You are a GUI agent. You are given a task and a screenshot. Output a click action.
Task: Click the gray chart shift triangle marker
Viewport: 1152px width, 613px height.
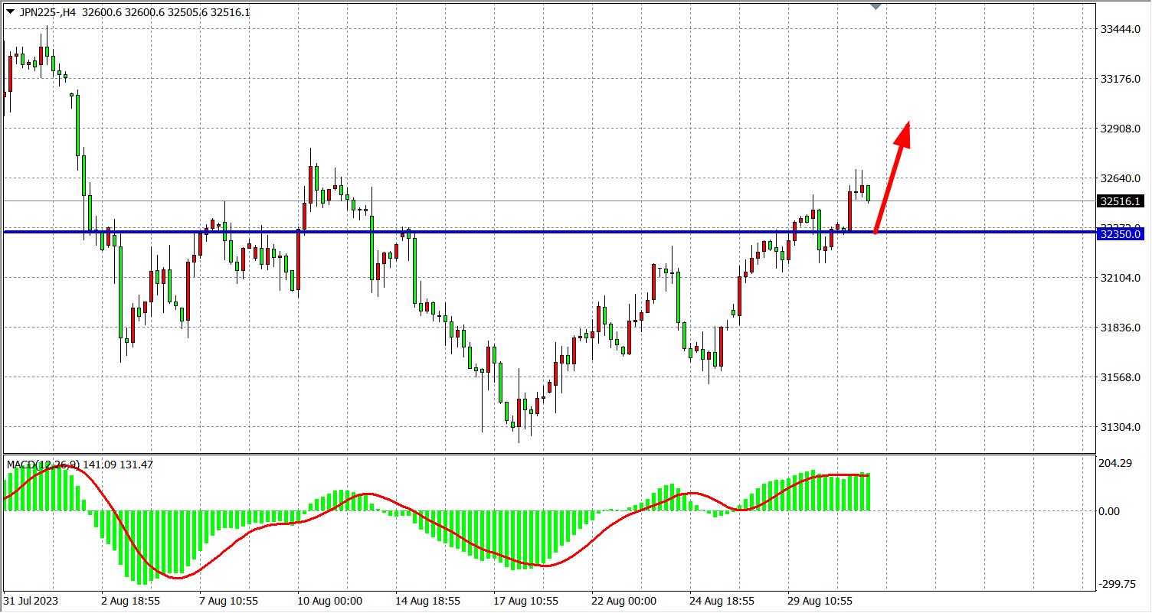pos(876,7)
